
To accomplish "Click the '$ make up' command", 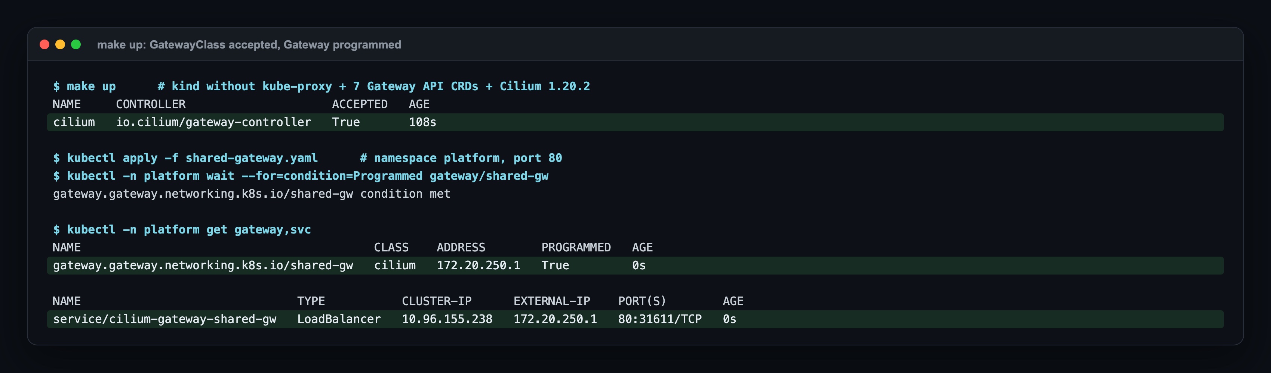I will (x=84, y=87).
